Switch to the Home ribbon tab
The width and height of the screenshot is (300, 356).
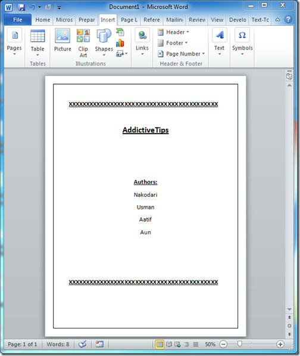click(43, 20)
